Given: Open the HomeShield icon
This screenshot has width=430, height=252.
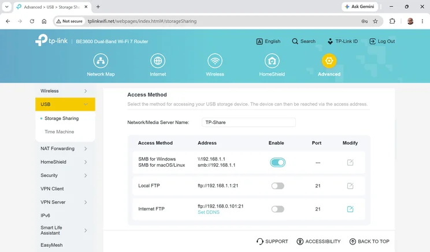Looking at the screenshot, I should [x=272, y=61].
